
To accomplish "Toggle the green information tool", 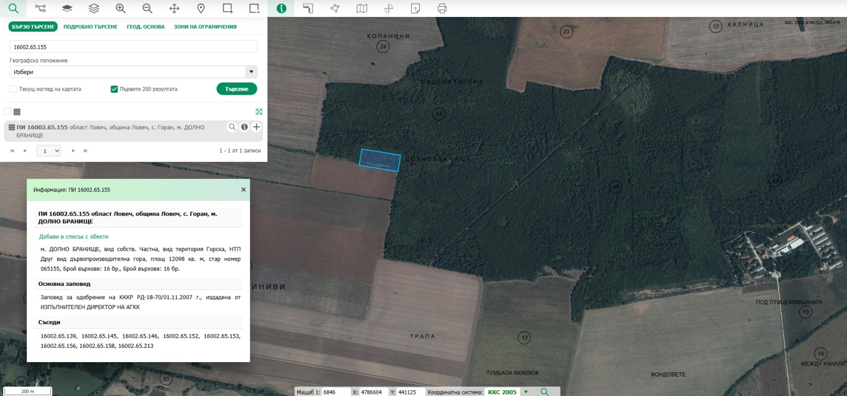I will click(282, 8).
